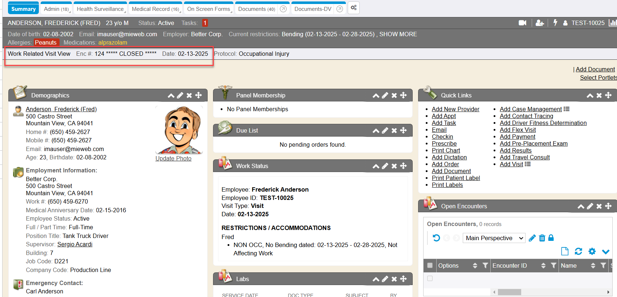Check the first row checkbox in Open Encounters
This screenshot has height=297, width=617.
pyautogui.click(x=430, y=279)
